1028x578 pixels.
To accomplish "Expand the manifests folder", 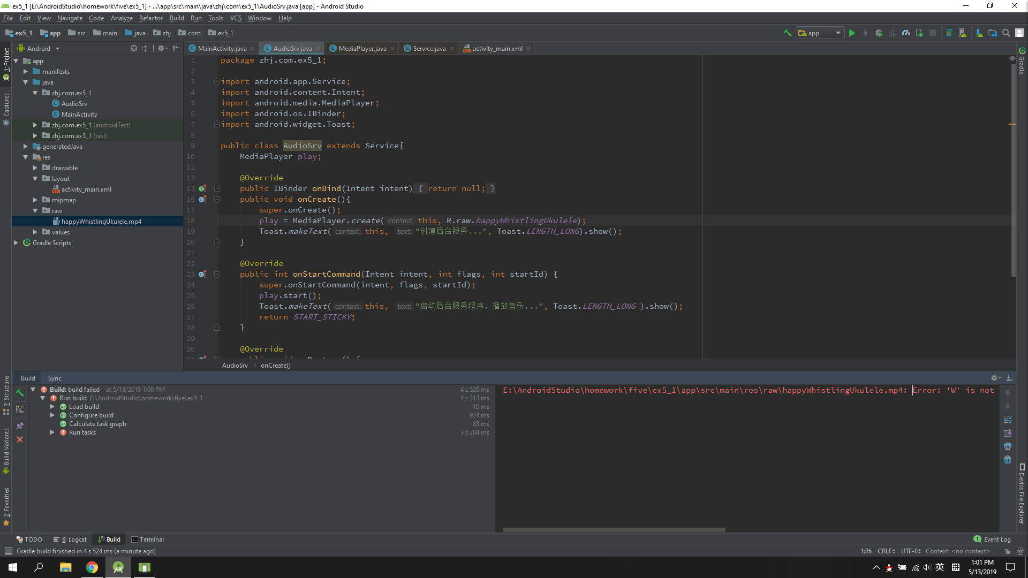I will (x=25, y=71).
